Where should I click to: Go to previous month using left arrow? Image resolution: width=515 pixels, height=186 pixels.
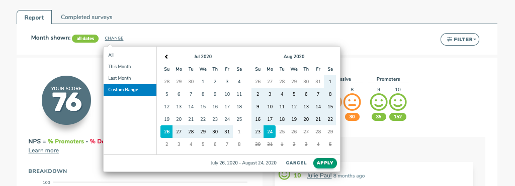click(x=166, y=57)
